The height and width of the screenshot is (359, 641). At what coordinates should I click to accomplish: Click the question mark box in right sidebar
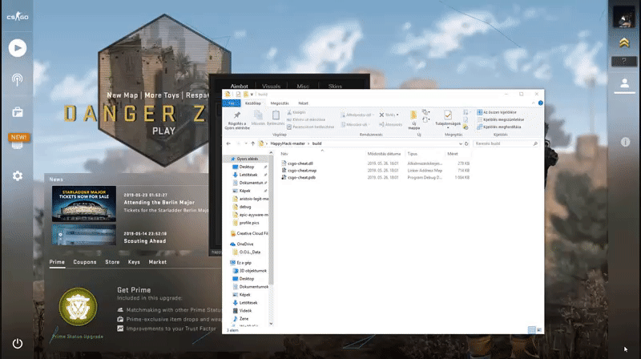coord(624,62)
